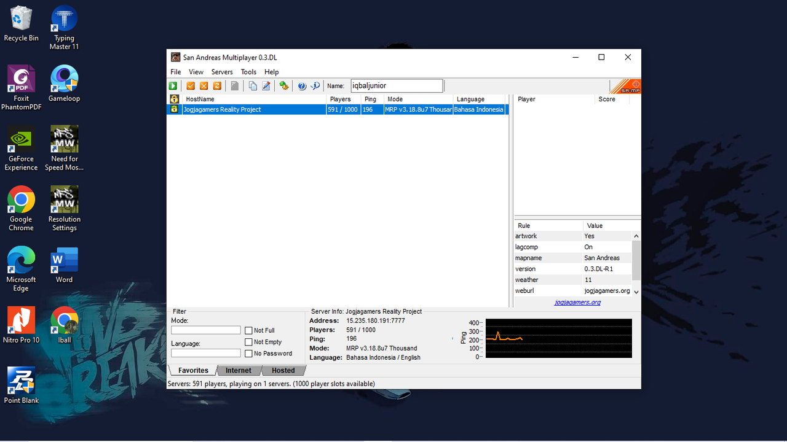This screenshot has height=442, width=787.
Task: Select Need for Speed Most Wanted shortcut
Action: [64, 149]
